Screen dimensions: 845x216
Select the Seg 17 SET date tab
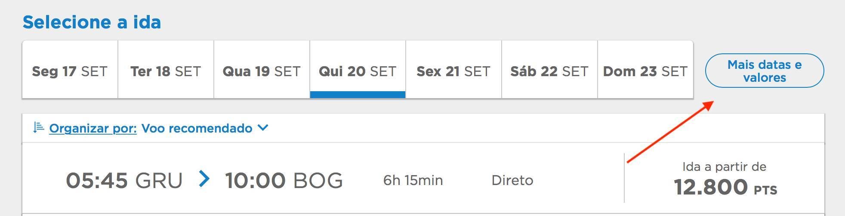70,70
